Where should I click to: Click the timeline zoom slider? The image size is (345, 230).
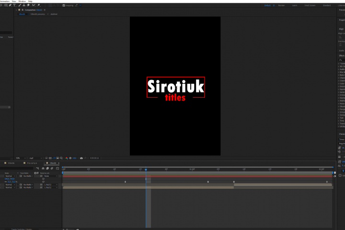(71, 230)
